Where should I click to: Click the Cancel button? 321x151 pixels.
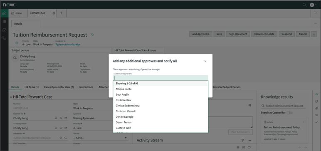[x=303, y=34]
